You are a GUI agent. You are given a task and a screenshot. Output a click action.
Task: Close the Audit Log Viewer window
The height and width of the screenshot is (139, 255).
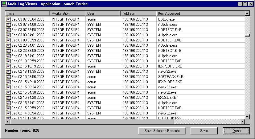tap(251, 4)
